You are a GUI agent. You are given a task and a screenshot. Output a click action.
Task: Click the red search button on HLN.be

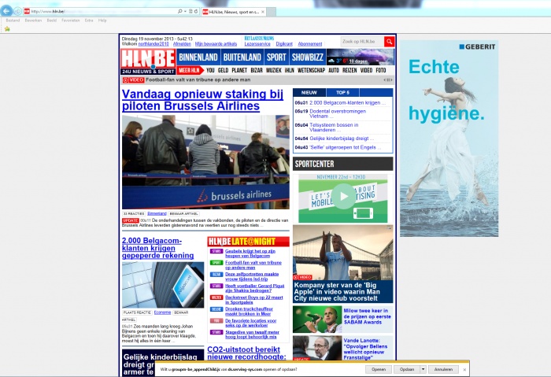click(x=389, y=42)
